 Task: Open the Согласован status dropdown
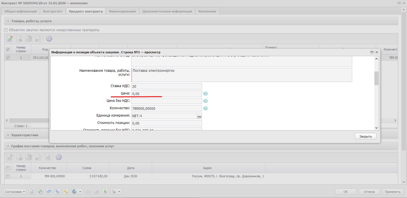pyautogui.click(x=15, y=191)
